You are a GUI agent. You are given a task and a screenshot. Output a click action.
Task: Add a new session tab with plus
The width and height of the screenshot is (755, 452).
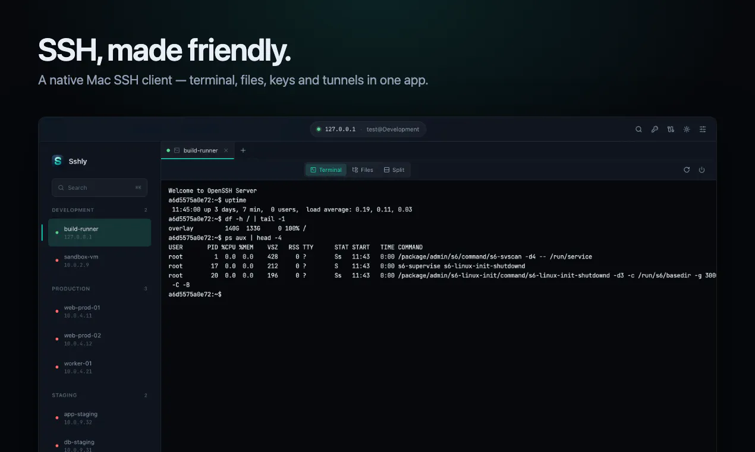point(243,150)
